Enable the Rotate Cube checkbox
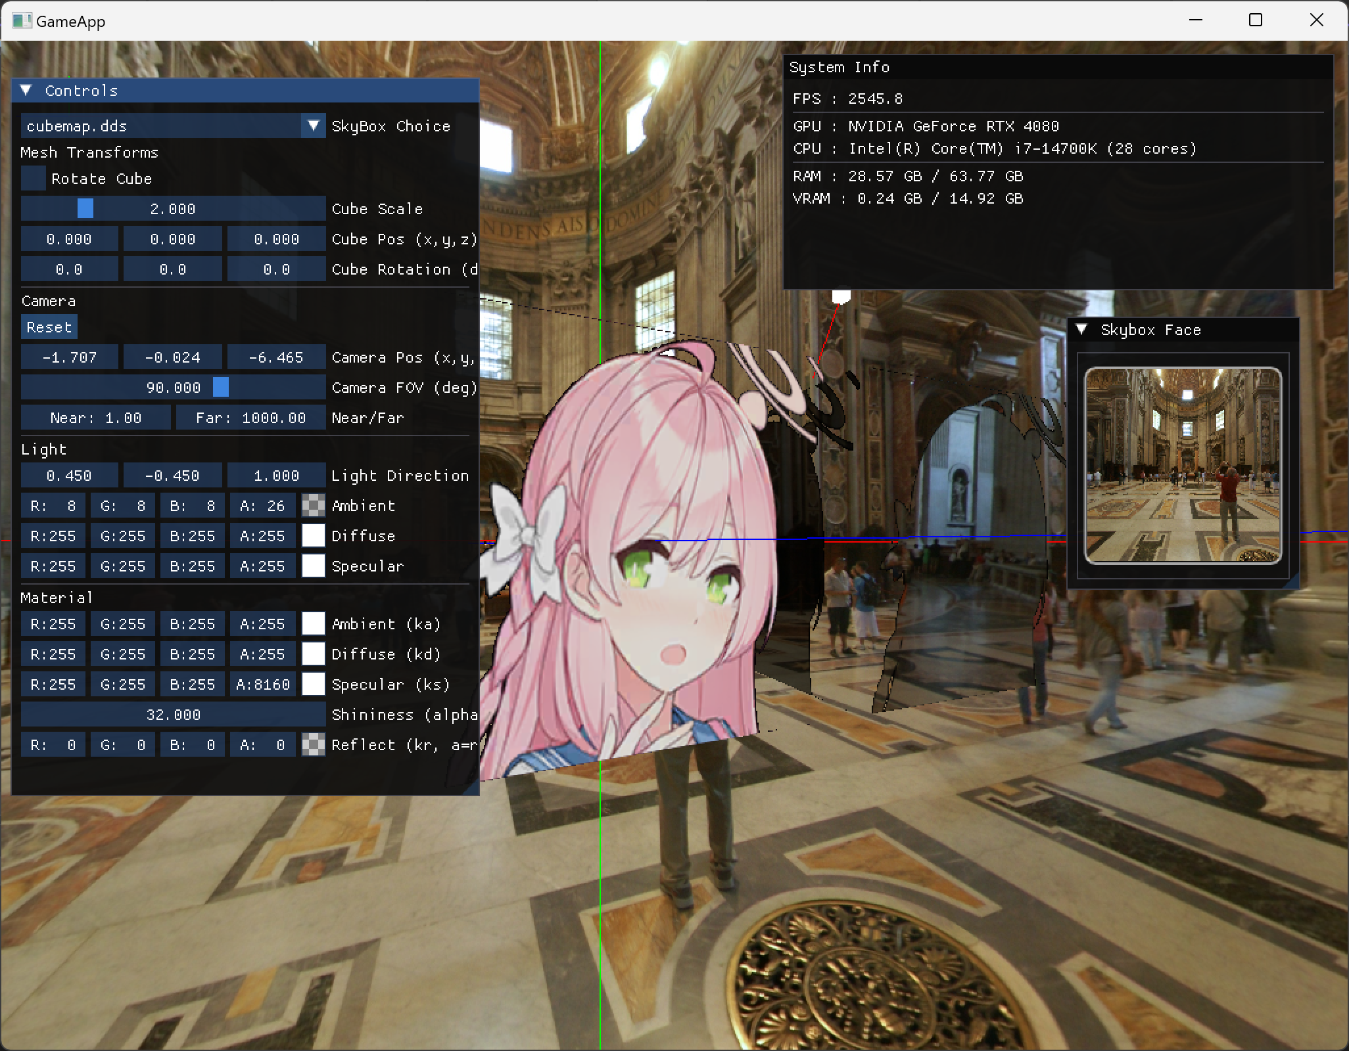1349x1051 pixels. [33, 179]
